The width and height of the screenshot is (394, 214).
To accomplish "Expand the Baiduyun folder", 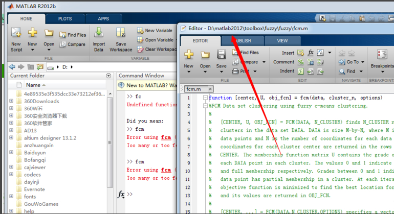I will 11,152.
